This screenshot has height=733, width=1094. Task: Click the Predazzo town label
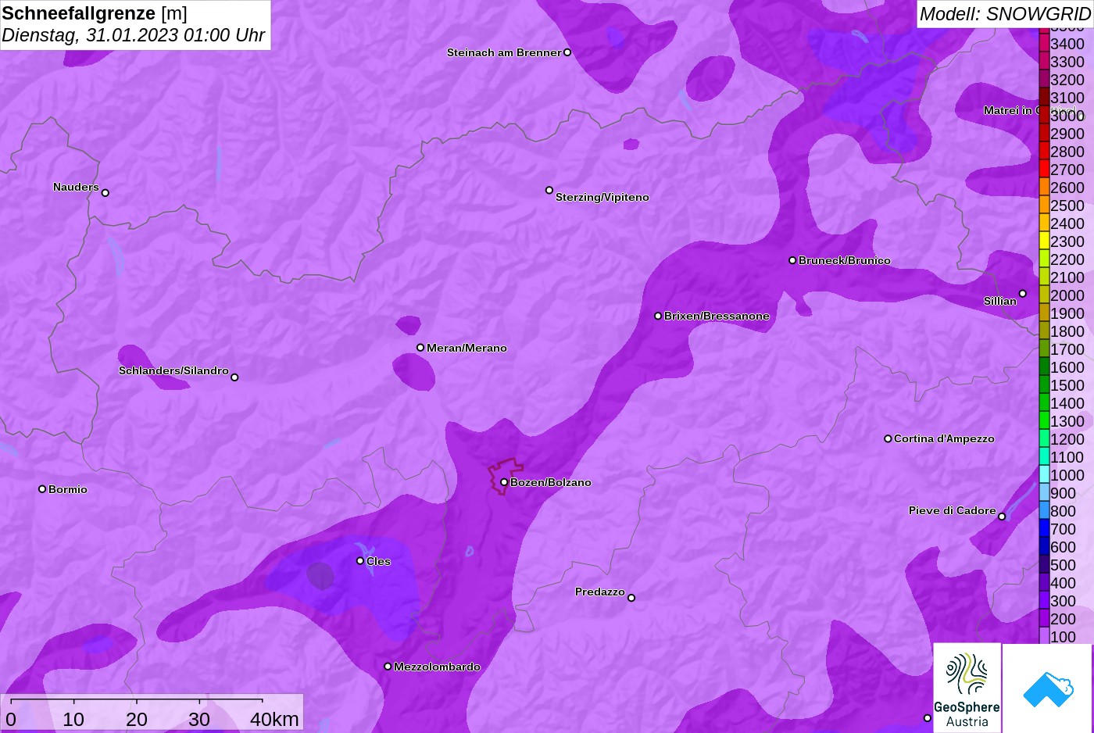600,592
